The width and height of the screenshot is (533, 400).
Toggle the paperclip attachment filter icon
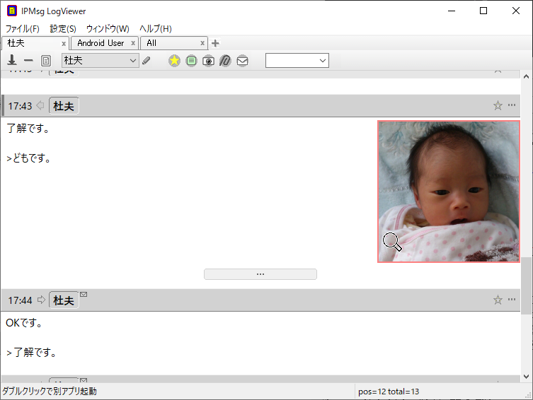[x=225, y=61]
